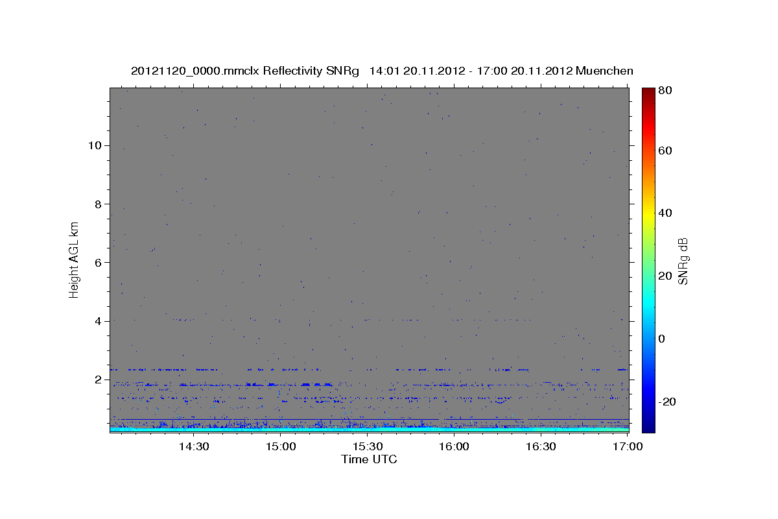Image resolution: width=778 pixels, height=519 pixels.
Task: Click the 14:30 time tick label
Action: point(193,446)
